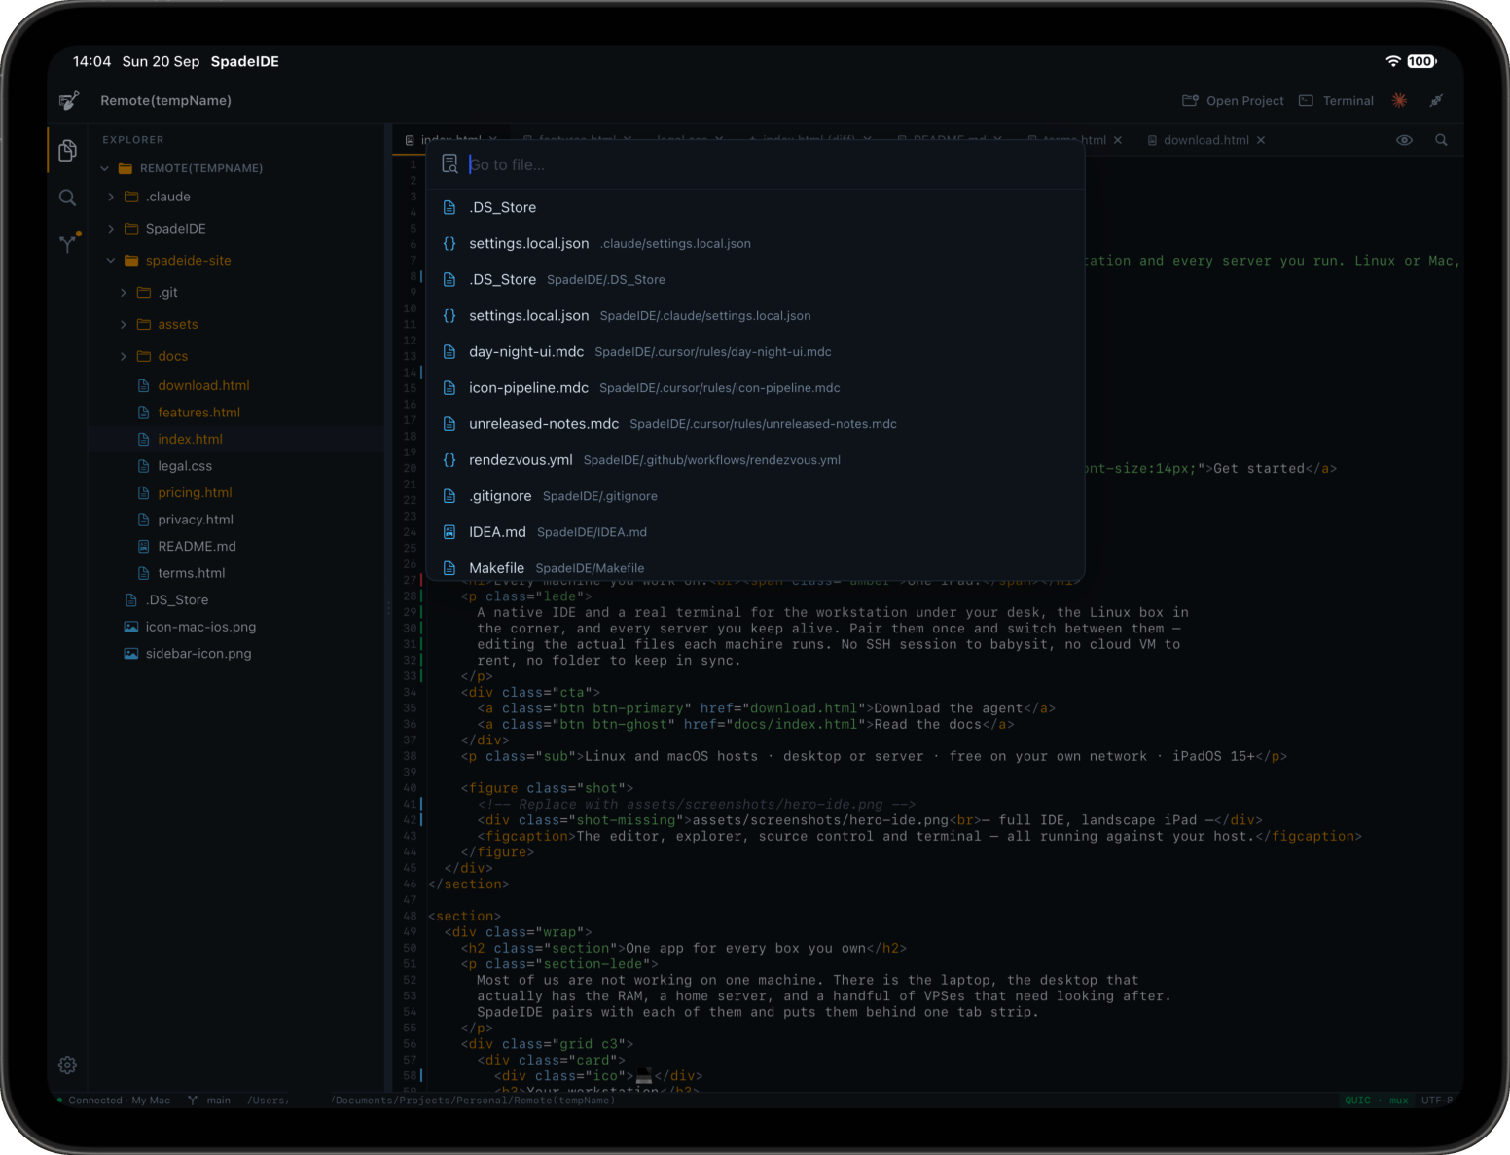
Task: Expand the docs folder
Action: (x=124, y=357)
